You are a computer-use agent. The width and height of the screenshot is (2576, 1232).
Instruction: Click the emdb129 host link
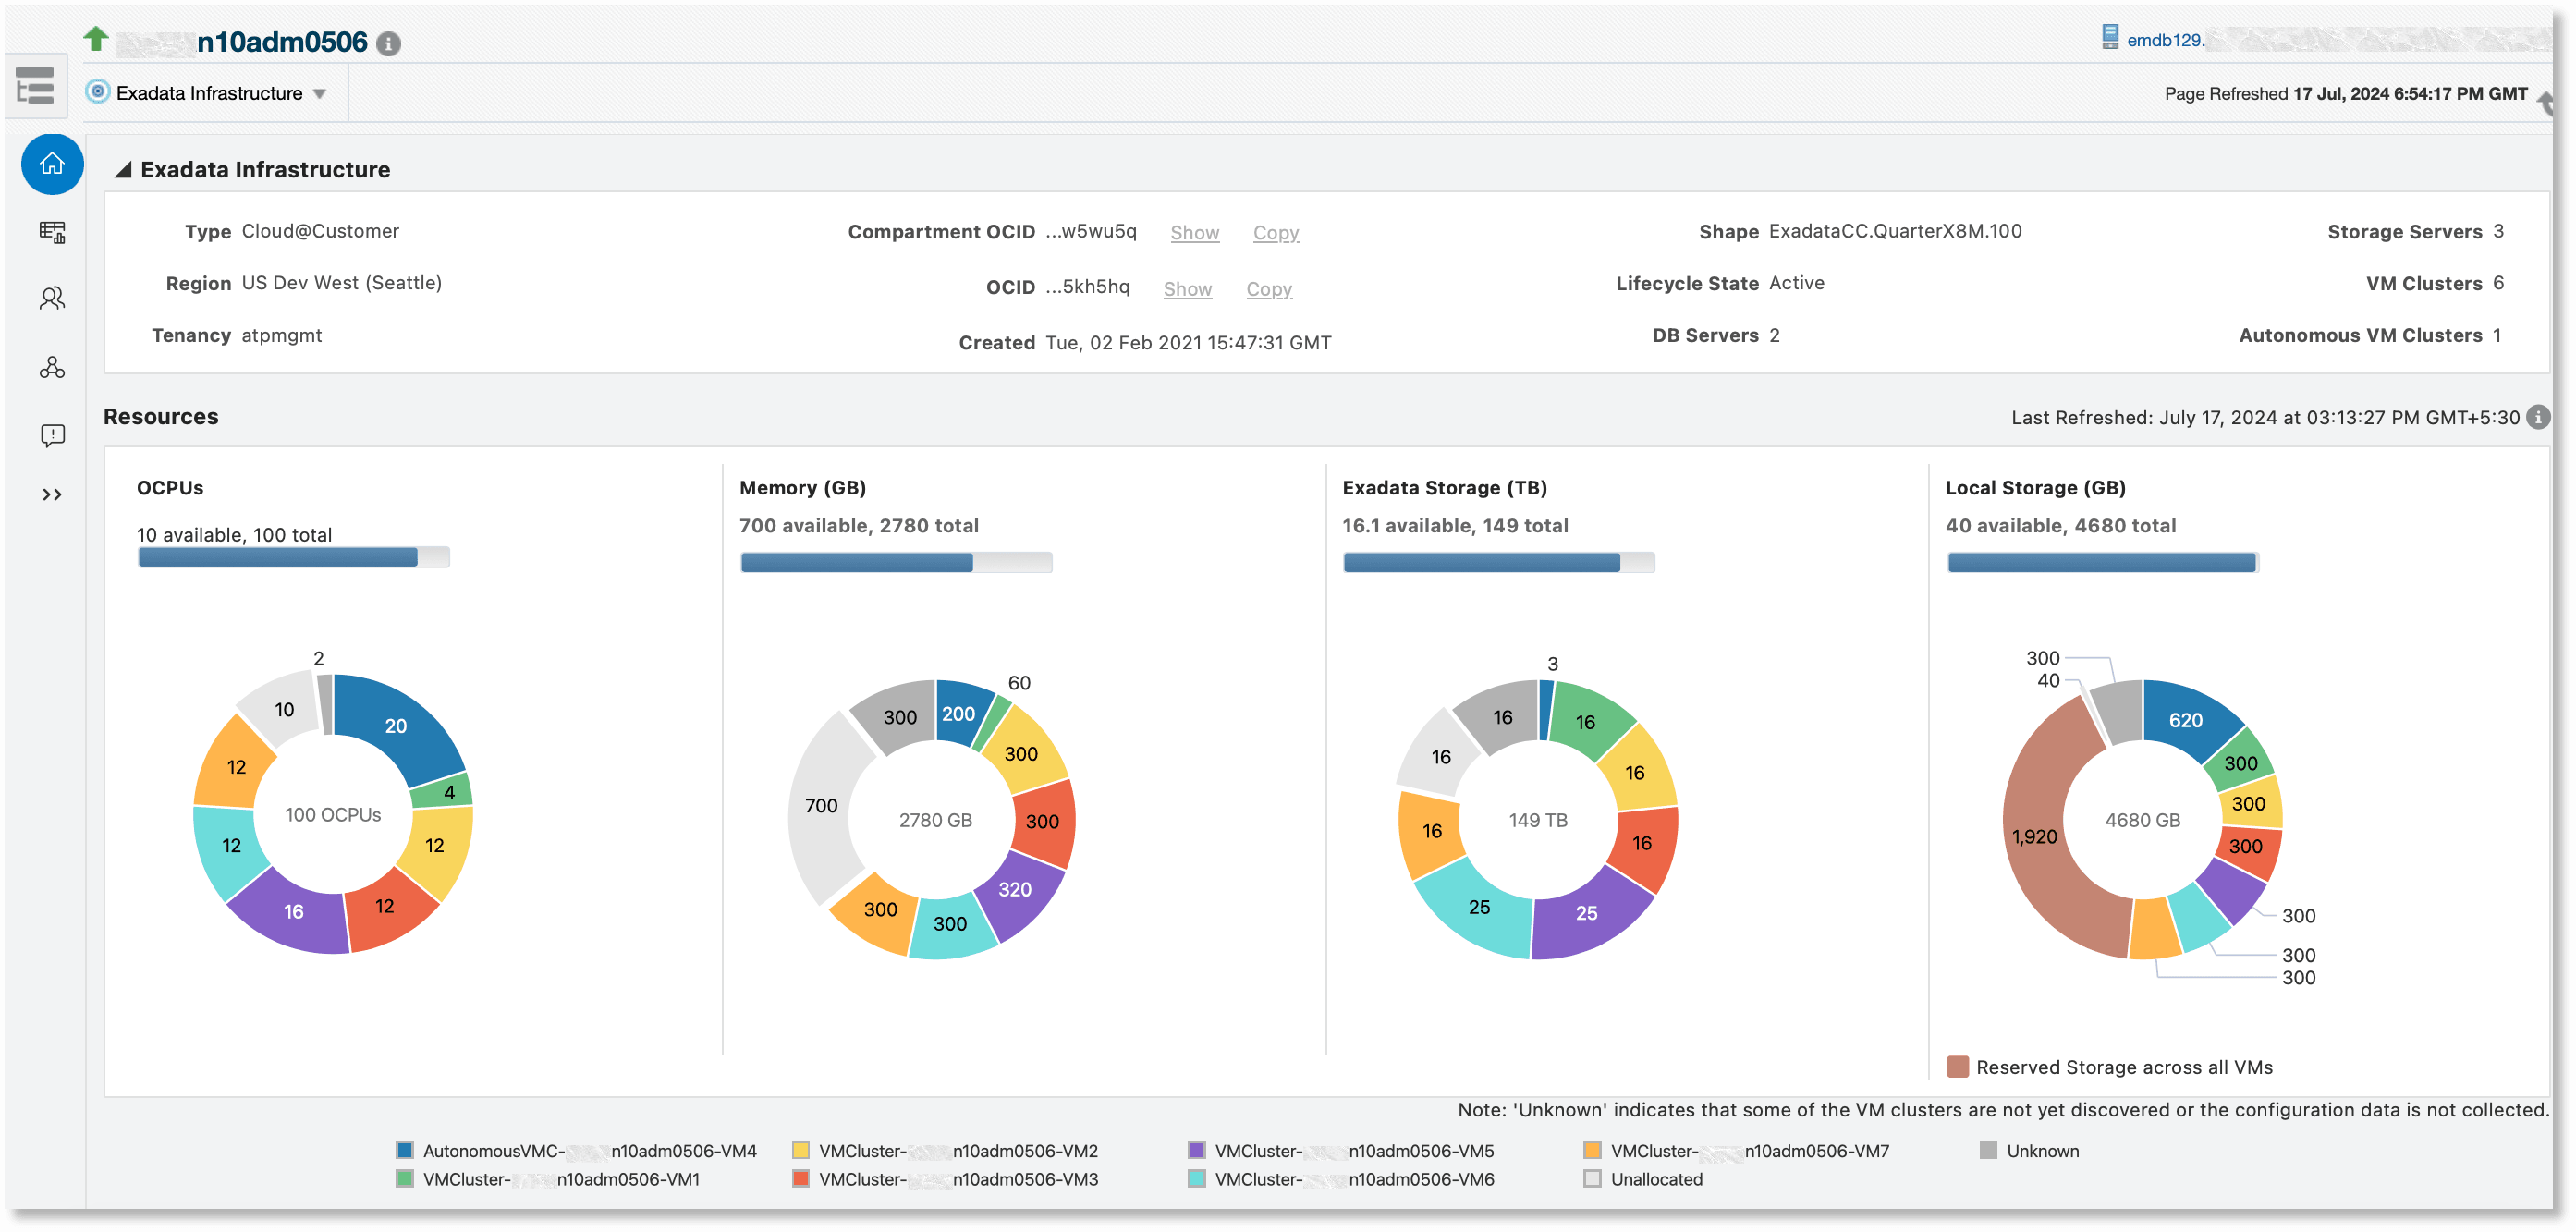coord(2163,40)
